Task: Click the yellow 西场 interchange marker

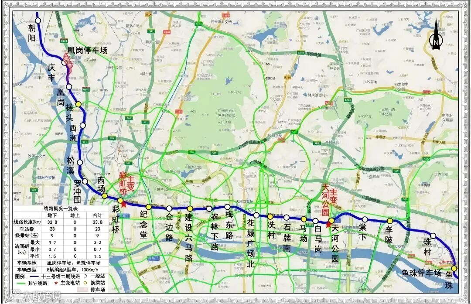Action: (105, 196)
